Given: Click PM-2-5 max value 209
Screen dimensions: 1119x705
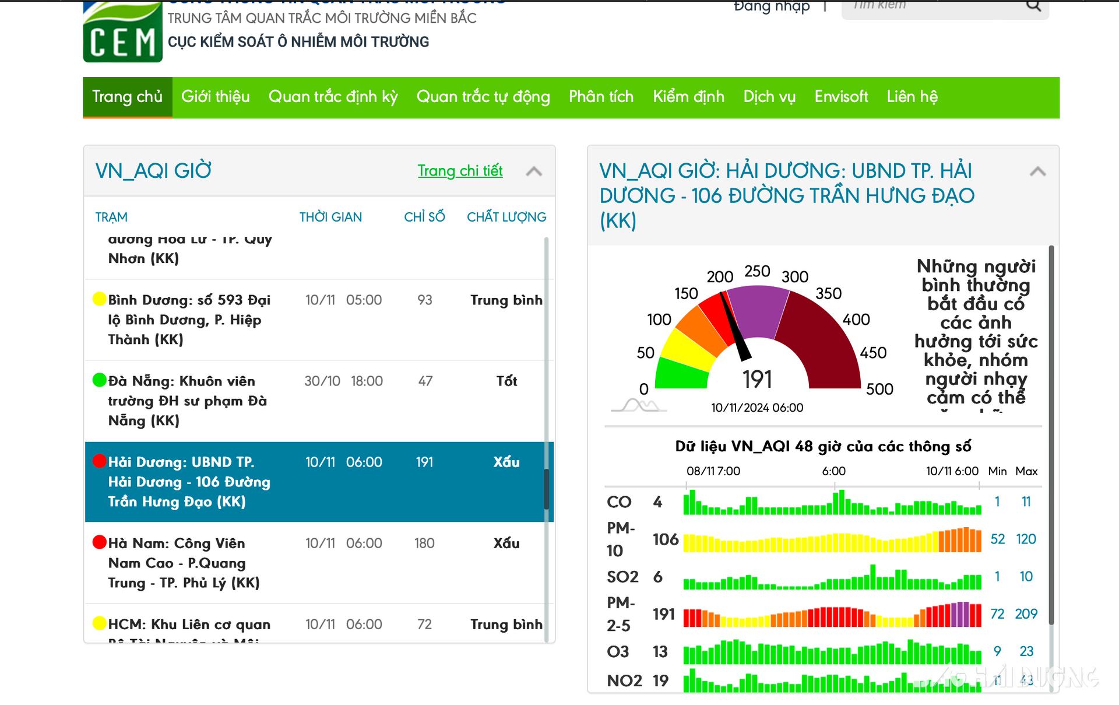Looking at the screenshot, I should click(x=1026, y=613).
